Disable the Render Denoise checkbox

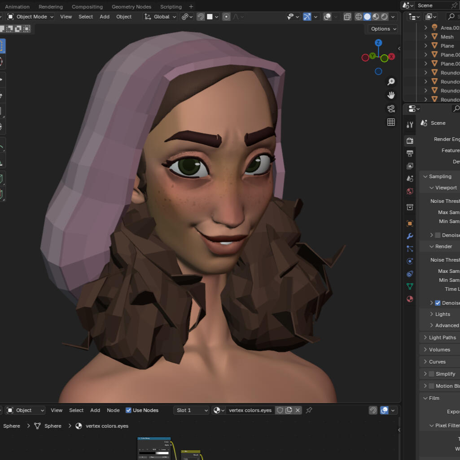coord(438,303)
